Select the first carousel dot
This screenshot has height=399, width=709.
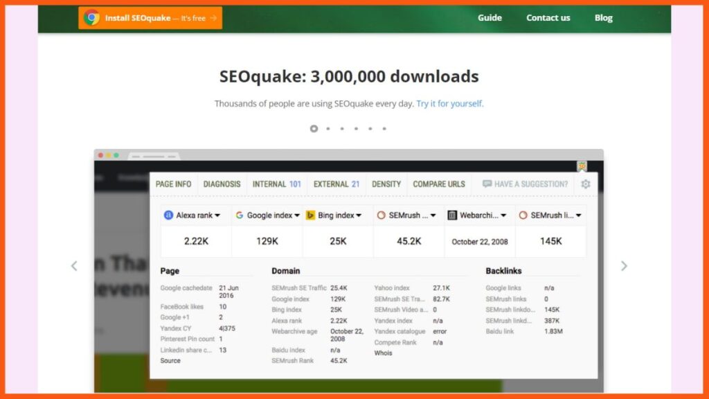coord(314,128)
